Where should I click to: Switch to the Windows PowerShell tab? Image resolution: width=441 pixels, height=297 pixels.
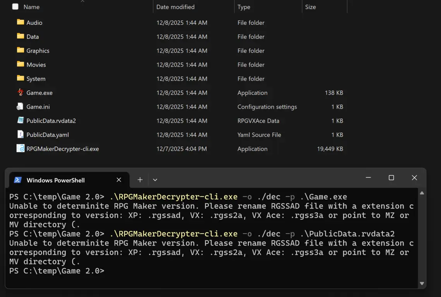click(x=55, y=180)
